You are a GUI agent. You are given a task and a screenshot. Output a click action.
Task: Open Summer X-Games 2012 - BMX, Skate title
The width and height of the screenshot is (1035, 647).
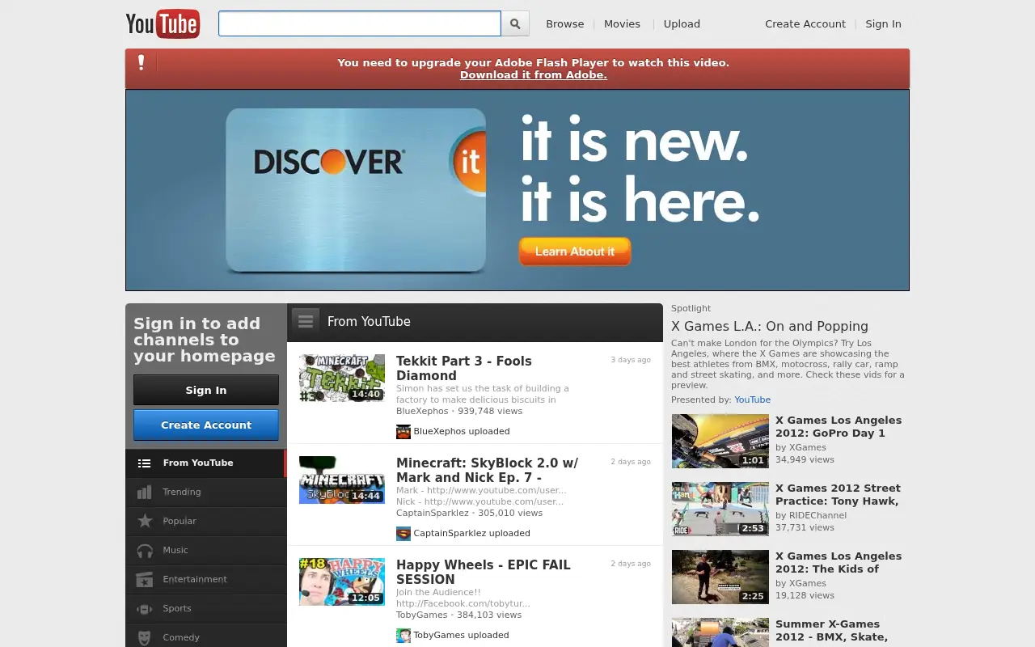[832, 630]
